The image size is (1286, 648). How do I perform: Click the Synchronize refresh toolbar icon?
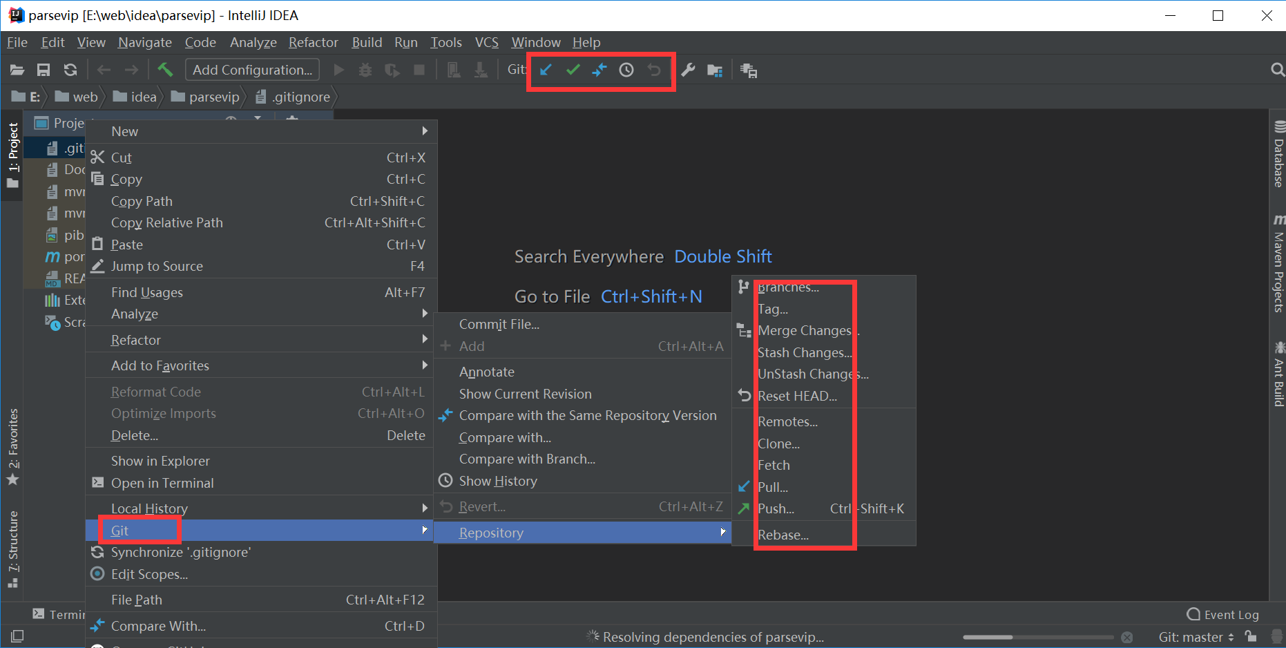tap(70, 70)
